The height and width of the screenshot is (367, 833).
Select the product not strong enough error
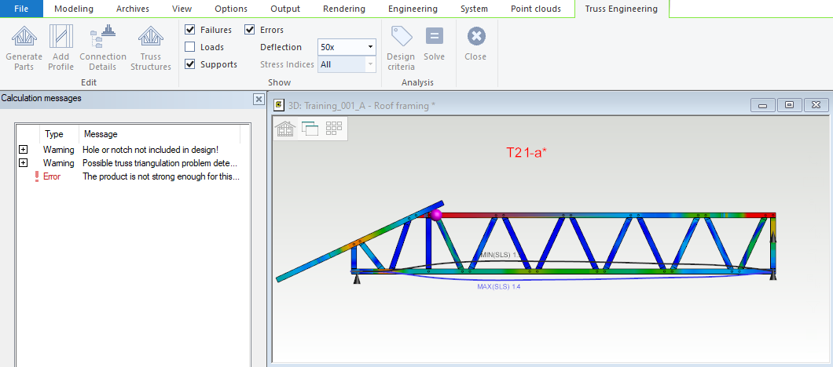tap(161, 176)
